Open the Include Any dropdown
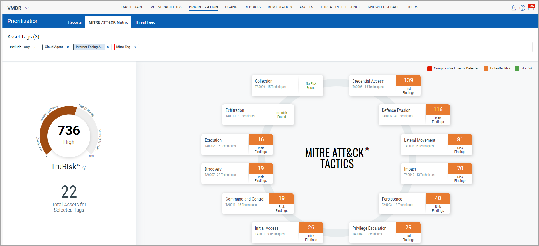 click(x=23, y=47)
